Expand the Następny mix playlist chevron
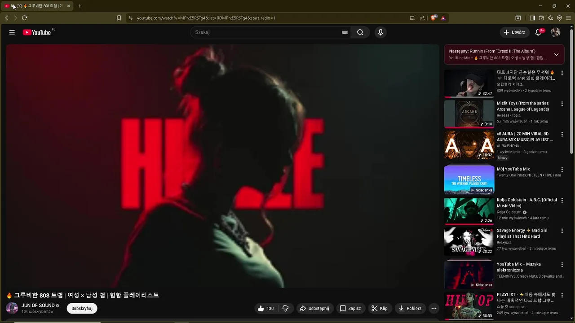This screenshot has height=323, width=575. [556, 54]
